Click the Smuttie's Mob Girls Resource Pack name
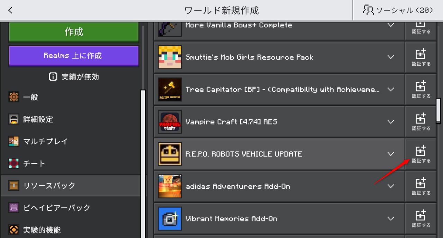The height and width of the screenshot is (238, 443). tap(249, 57)
